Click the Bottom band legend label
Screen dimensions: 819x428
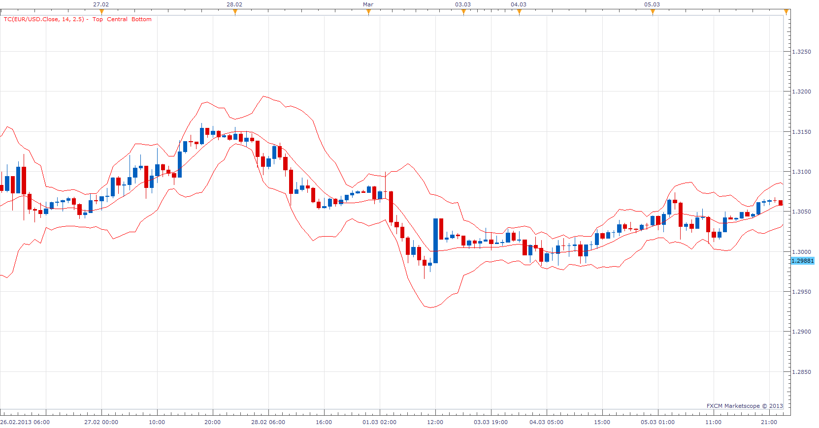141,19
